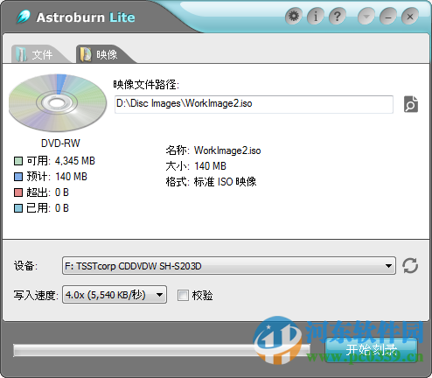Image resolution: width=432 pixels, height=378 pixels.
Task: Click the burn progress bar
Action: coord(162,350)
